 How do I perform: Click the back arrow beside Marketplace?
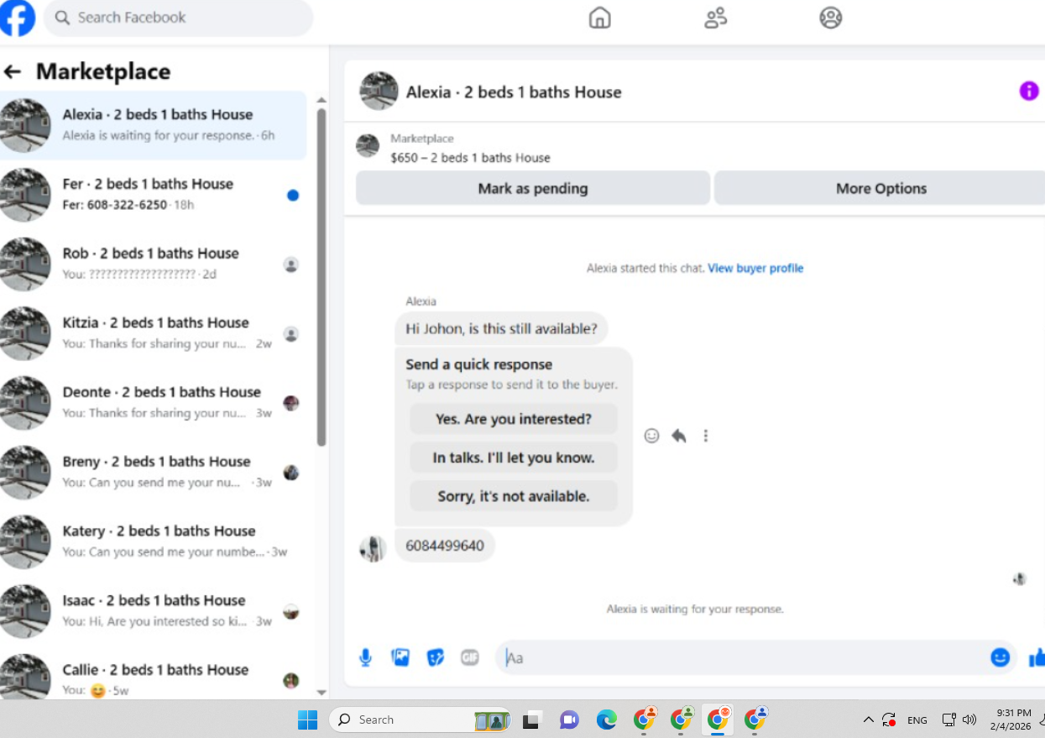click(12, 72)
